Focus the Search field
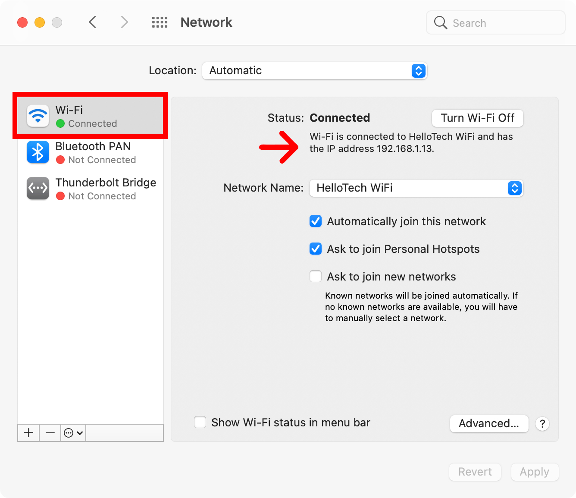This screenshot has height=498, width=576. click(x=496, y=22)
